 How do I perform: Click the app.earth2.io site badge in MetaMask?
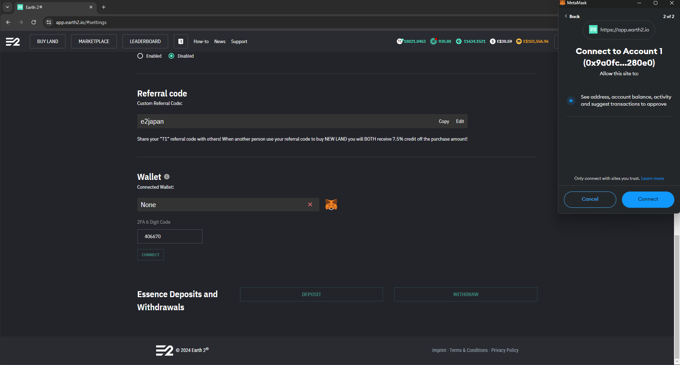[619, 30]
